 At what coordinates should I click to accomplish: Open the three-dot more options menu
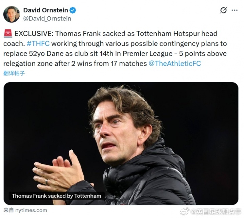click(x=235, y=10)
